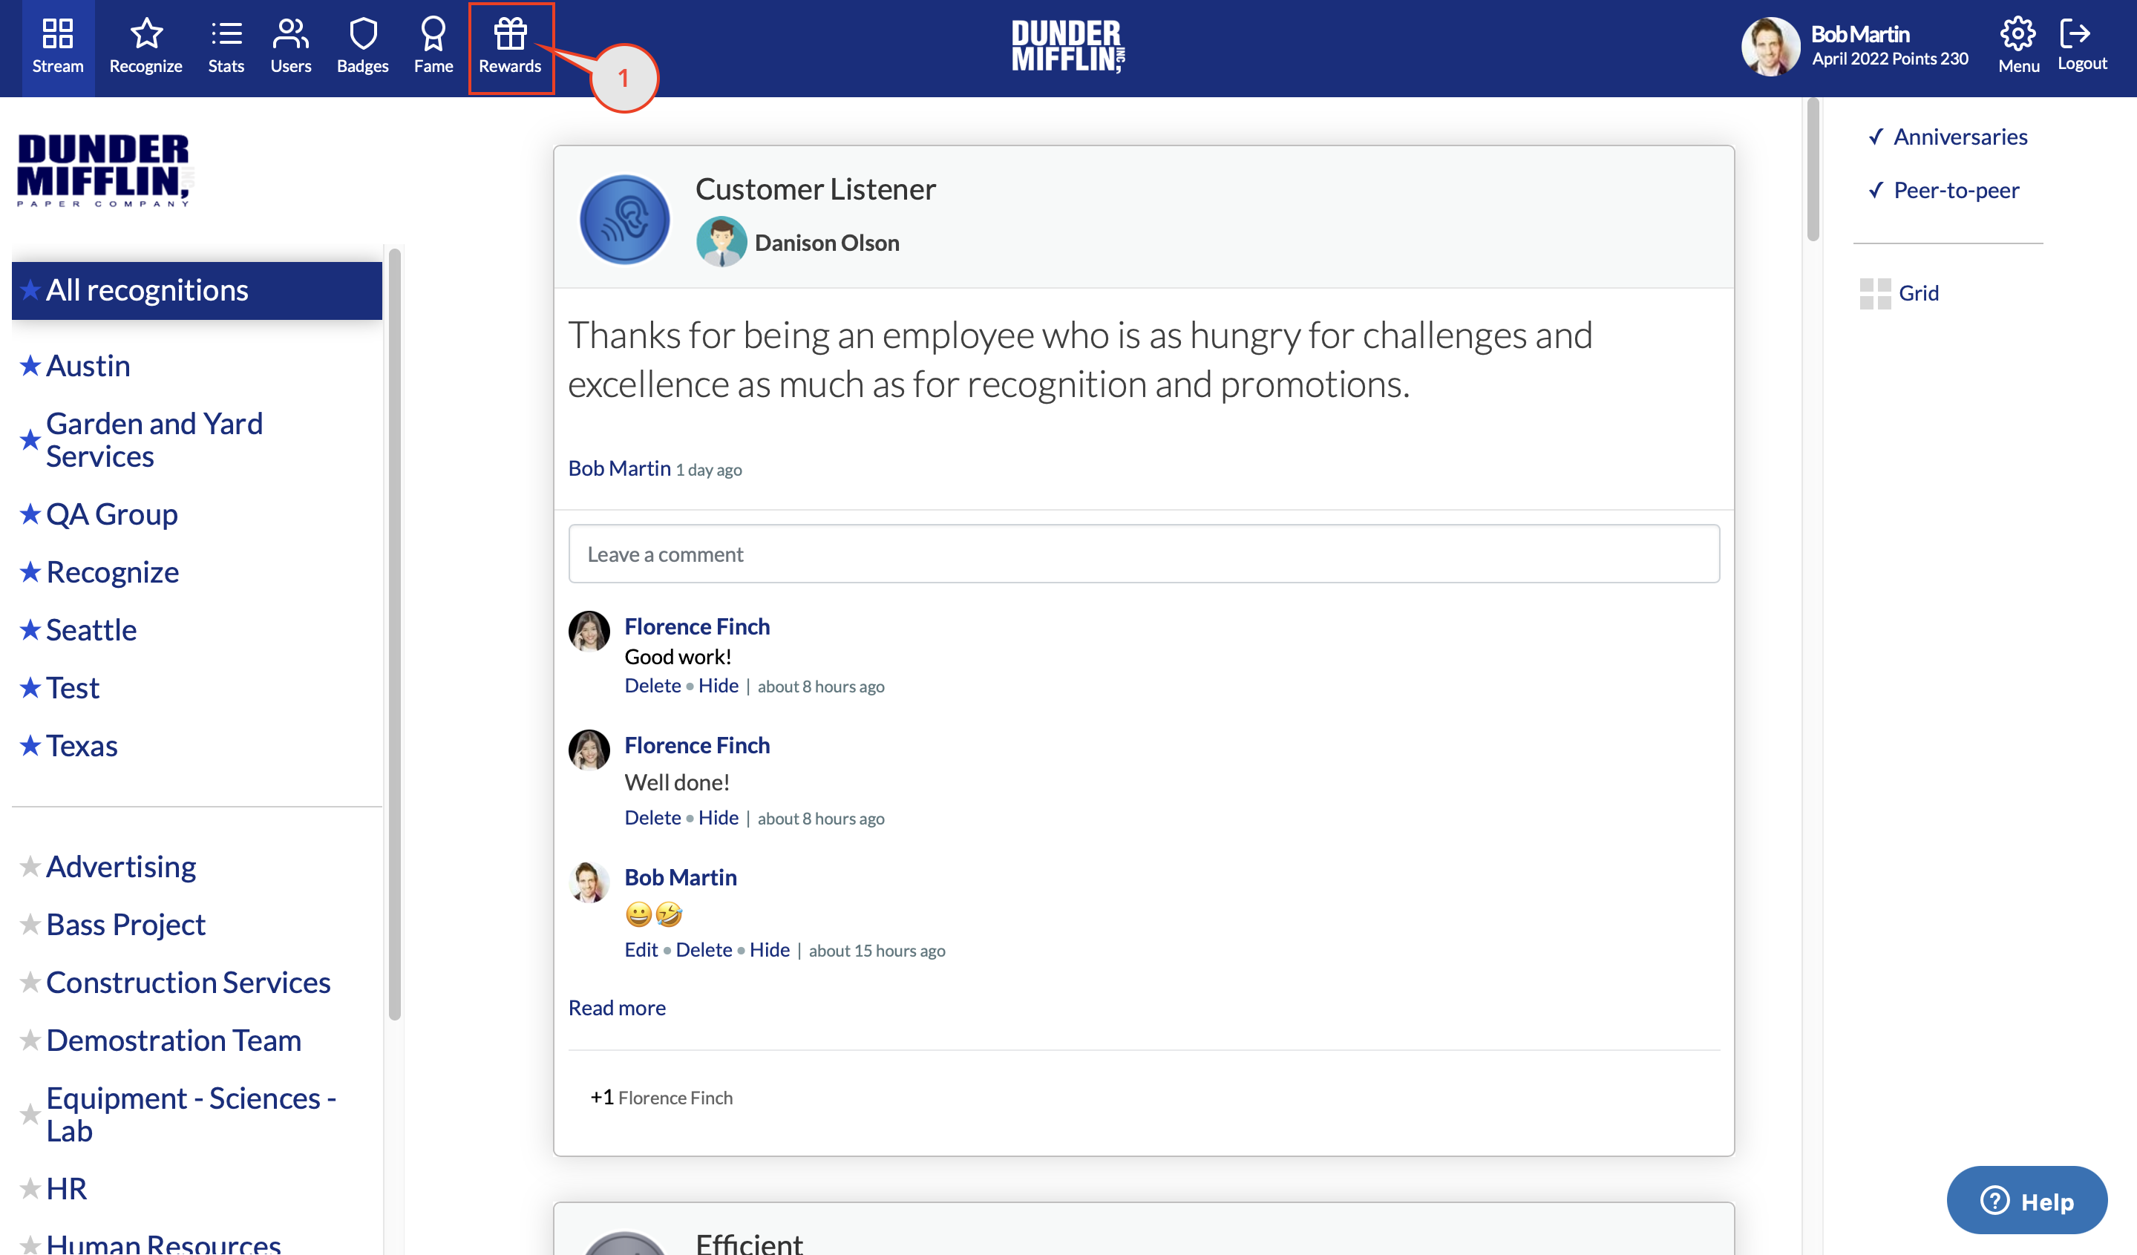This screenshot has width=2137, height=1255.
Task: Open the Garden and Yard Services stream
Action: [x=154, y=440]
